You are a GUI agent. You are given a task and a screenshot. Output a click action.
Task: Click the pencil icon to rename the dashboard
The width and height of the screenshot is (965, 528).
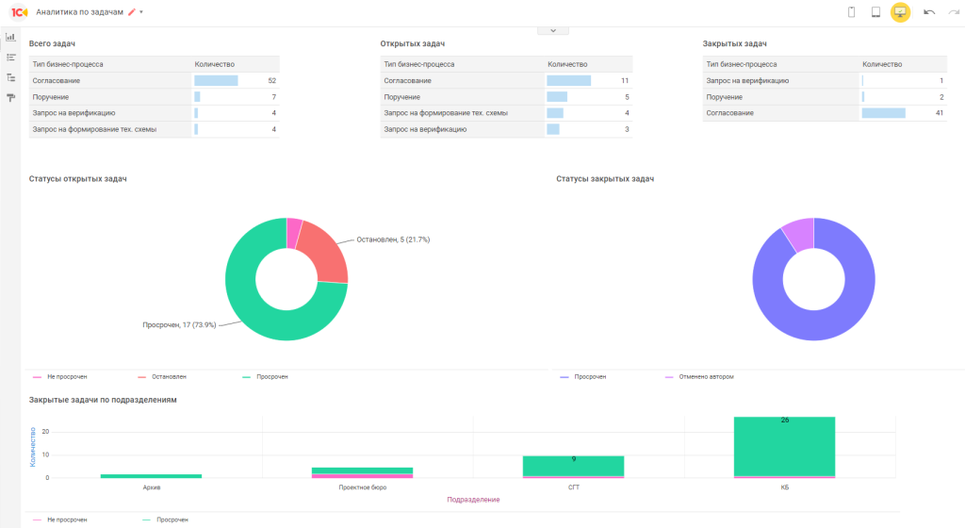coord(132,12)
